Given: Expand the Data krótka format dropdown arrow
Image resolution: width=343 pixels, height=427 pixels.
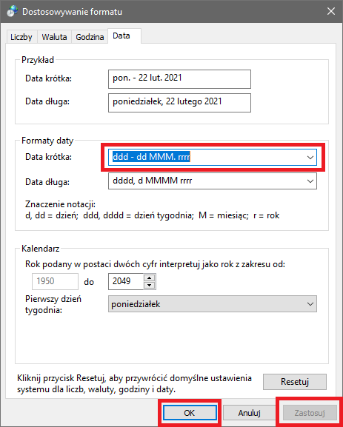Looking at the screenshot, I should pos(310,158).
